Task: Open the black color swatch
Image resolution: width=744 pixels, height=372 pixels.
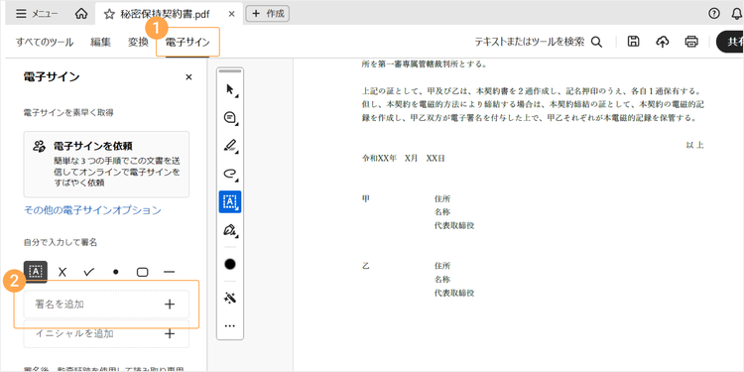Action: pos(230,264)
